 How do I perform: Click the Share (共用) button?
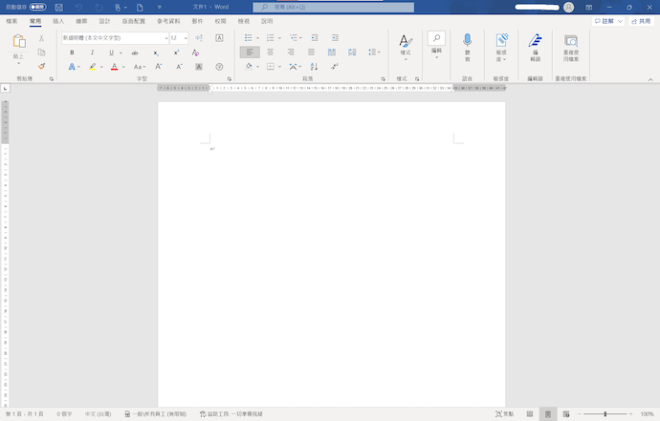(640, 20)
